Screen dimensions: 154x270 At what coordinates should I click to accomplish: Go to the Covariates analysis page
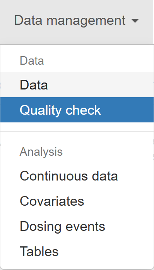(77, 201)
